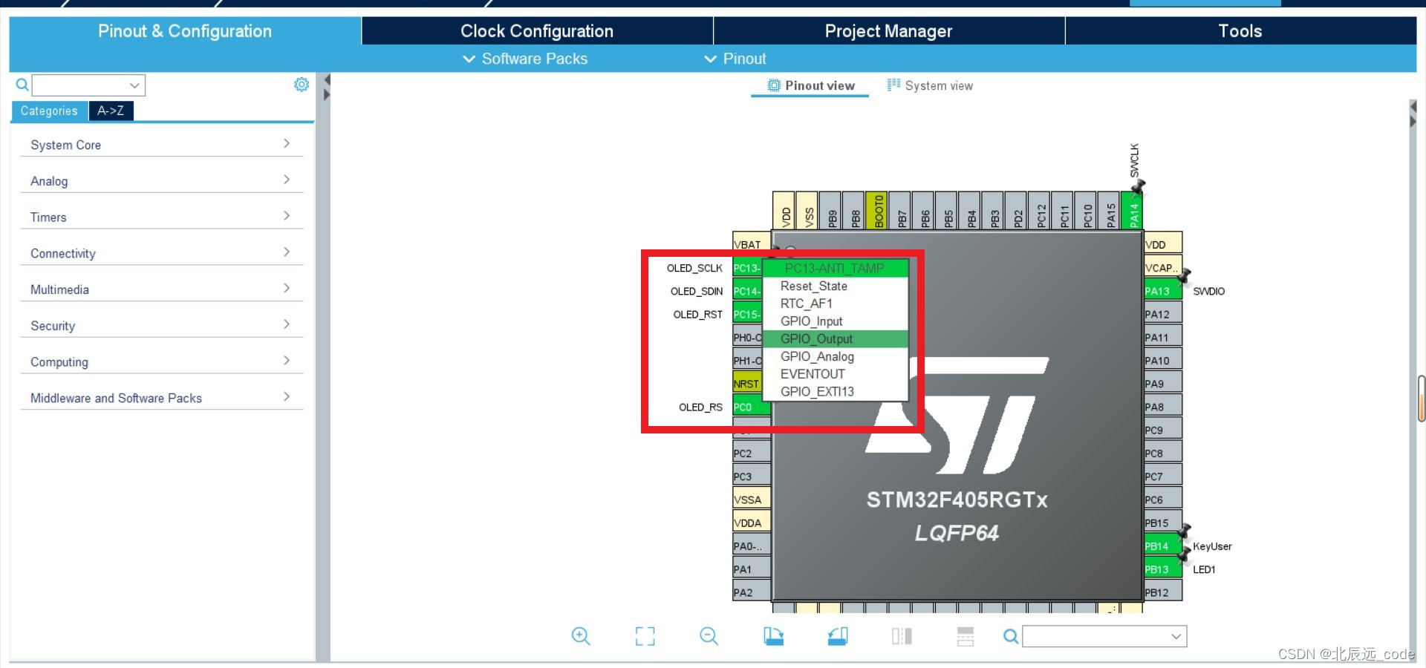Expand the Security category
The image size is (1426, 668).
[162, 326]
